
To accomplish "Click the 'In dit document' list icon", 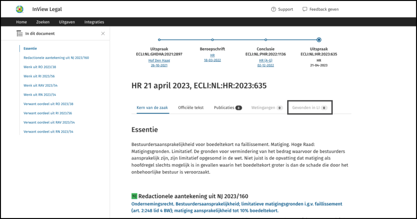I will pyautogui.click(x=20, y=34).
